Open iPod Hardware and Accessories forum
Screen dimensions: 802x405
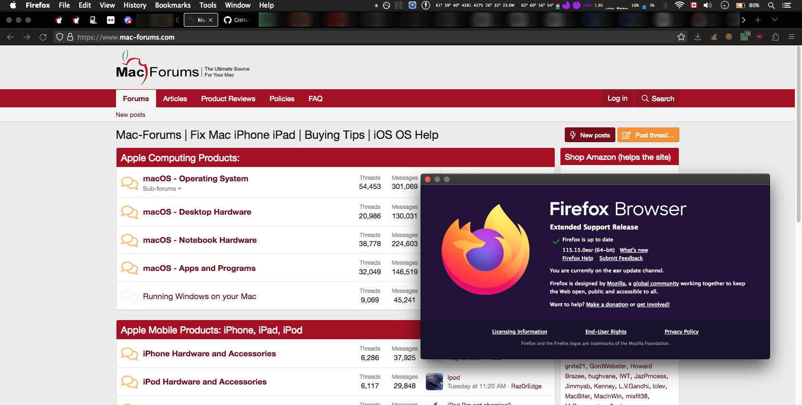click(x=205, y=382)
